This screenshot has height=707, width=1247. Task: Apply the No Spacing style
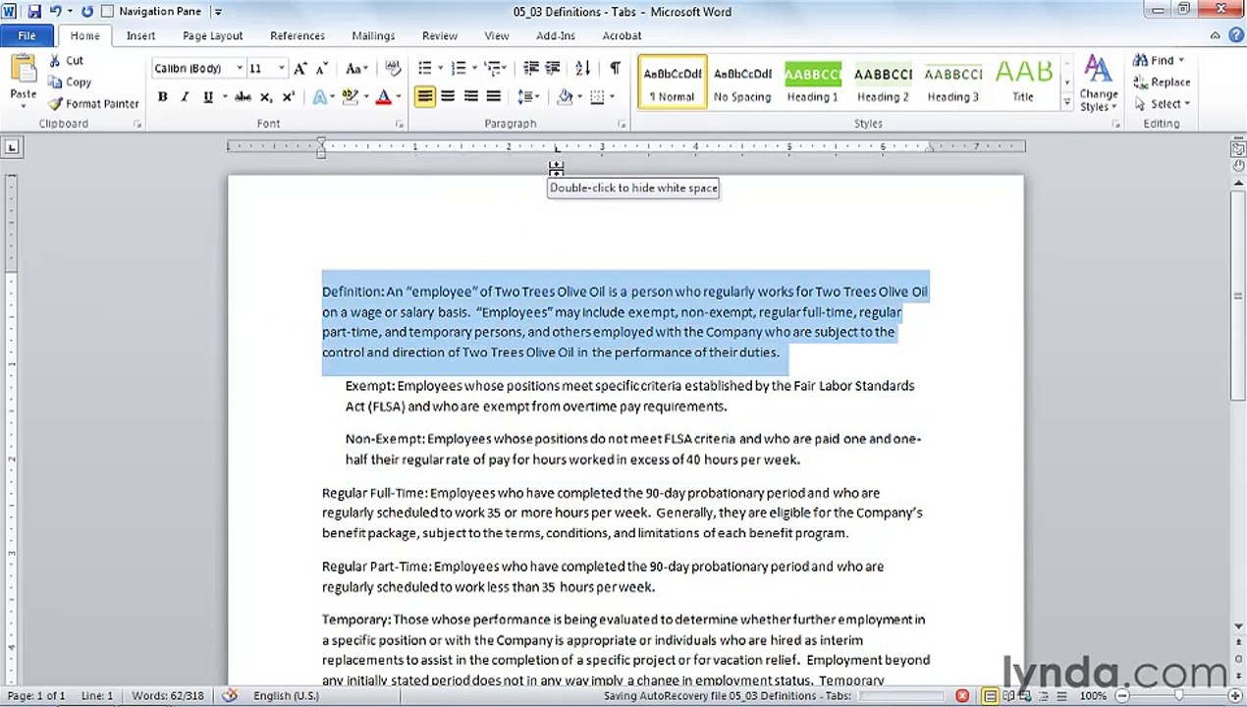[x=742, y=82]
